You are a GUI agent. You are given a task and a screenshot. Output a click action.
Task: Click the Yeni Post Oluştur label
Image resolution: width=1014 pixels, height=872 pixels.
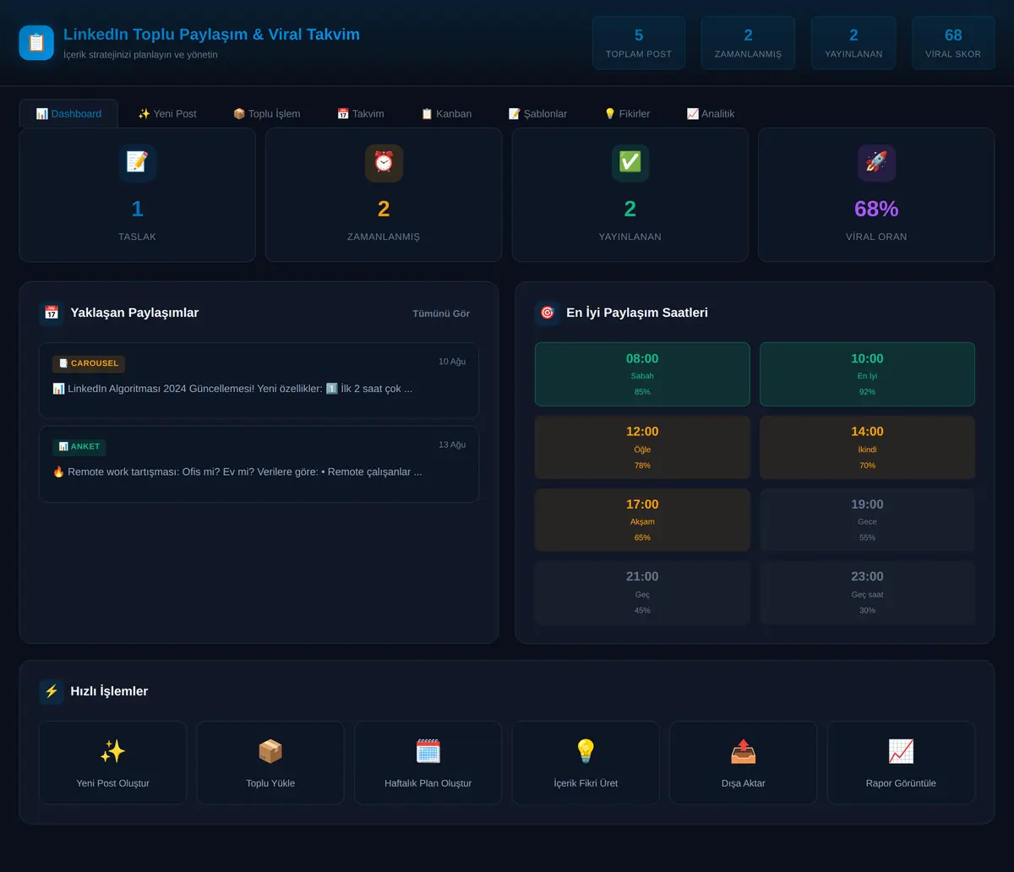[x=112, y=783]
